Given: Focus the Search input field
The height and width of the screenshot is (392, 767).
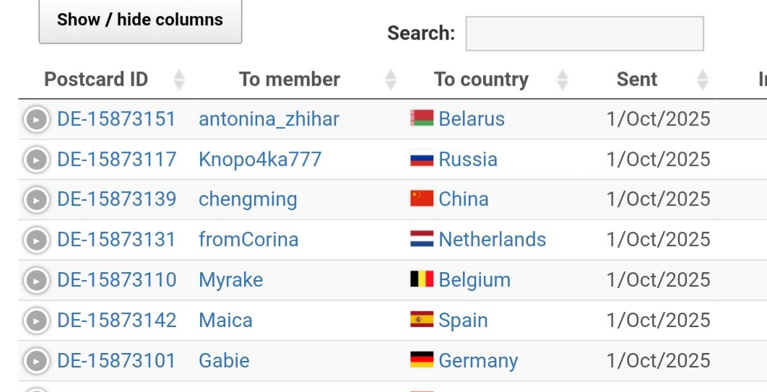Looking at the screenshot, I should point(584,34).
